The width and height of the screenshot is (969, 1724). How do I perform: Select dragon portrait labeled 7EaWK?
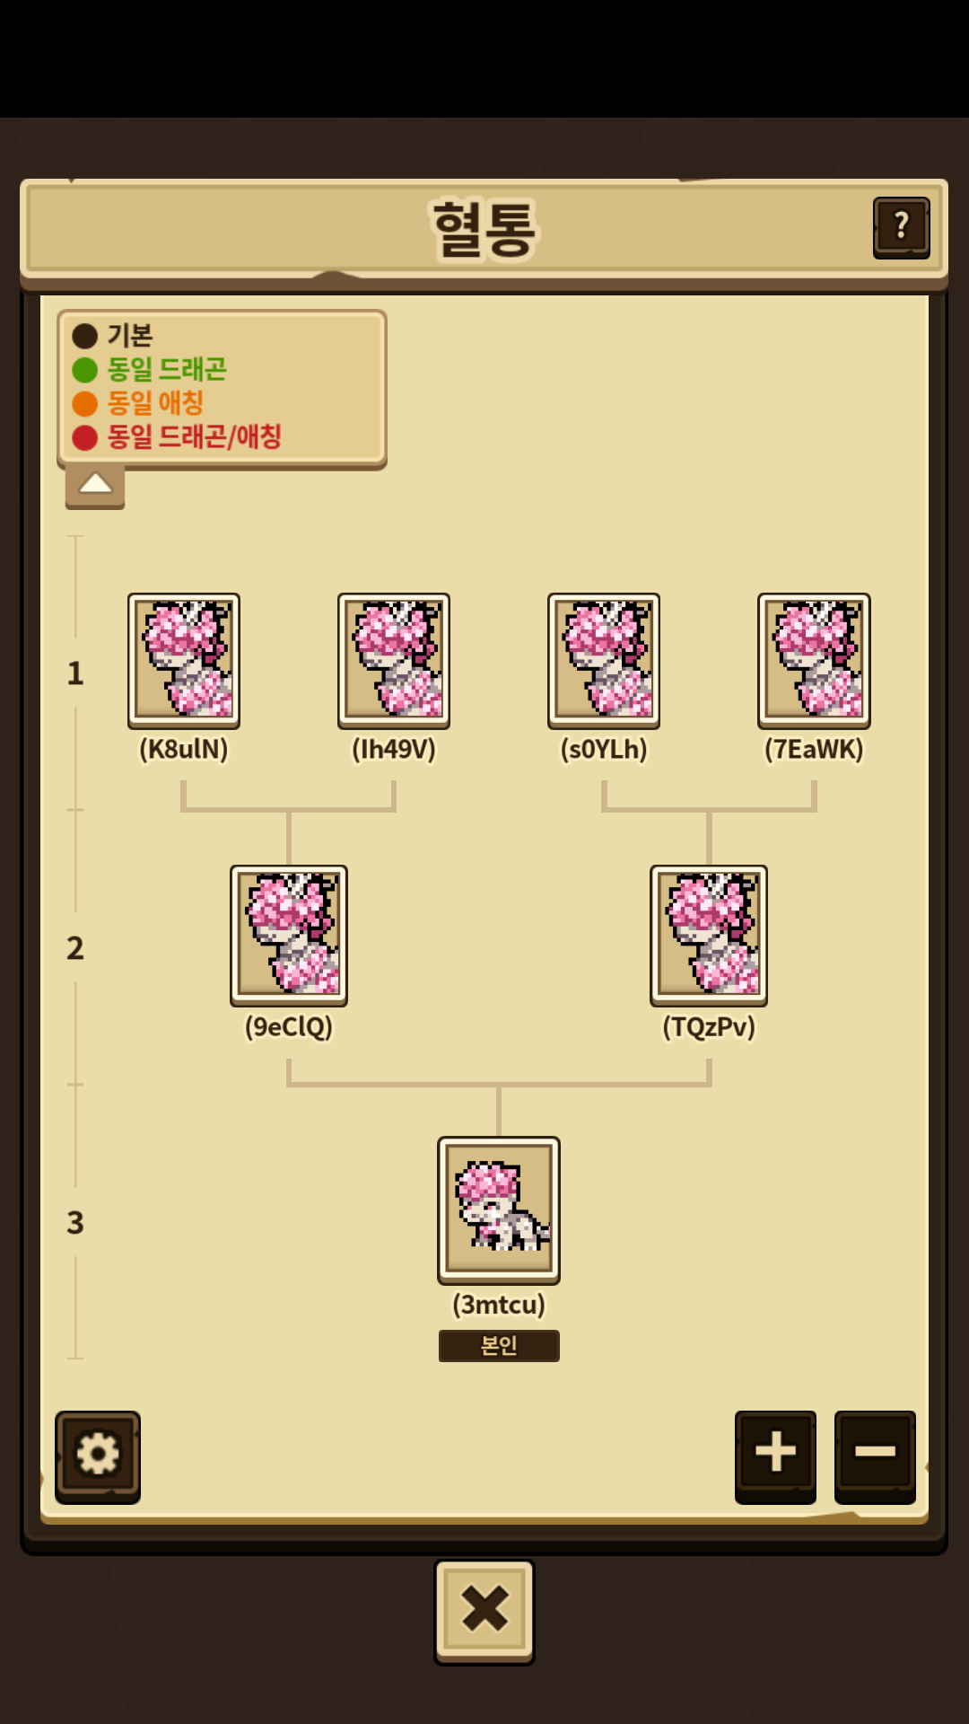814,660
